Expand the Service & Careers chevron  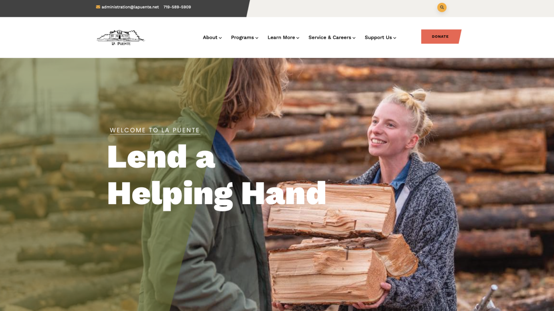click(354, 38)
